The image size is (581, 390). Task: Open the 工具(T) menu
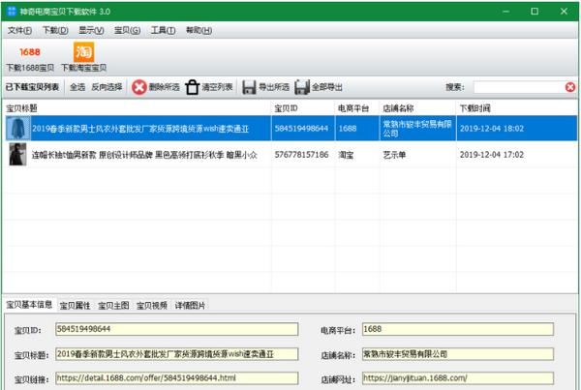pos(163,30)
